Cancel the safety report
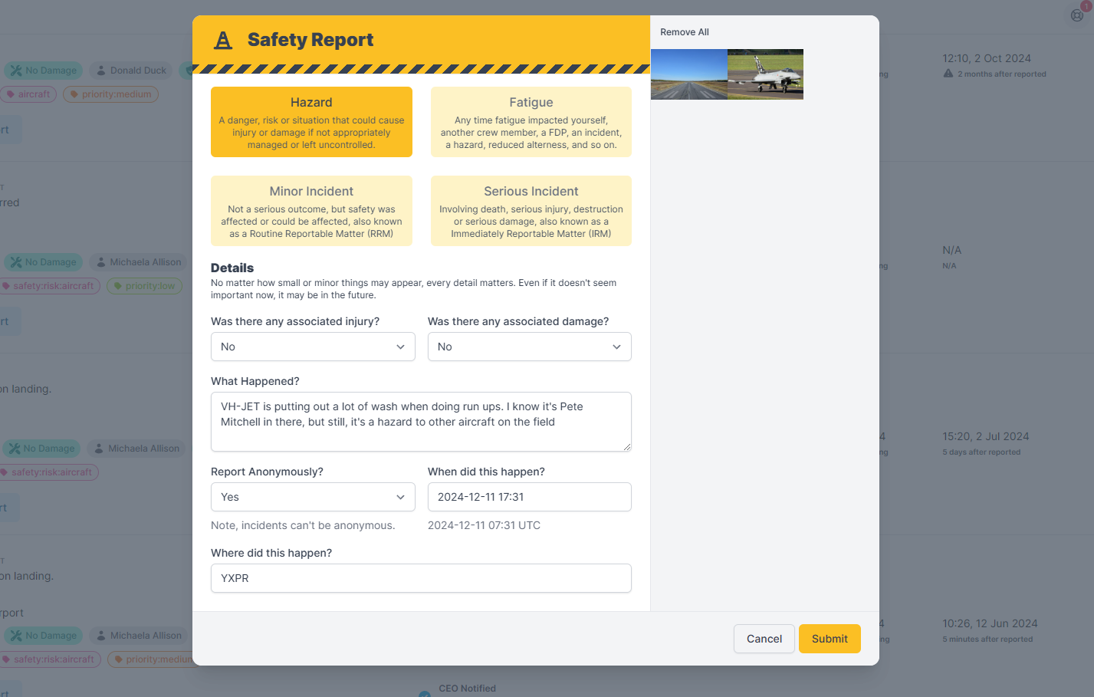This screenshot has height=697, width=1094. tap(764, 638)
